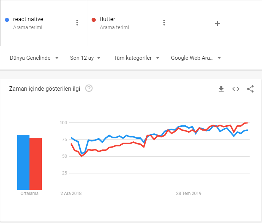Click the 28 Tem 2019 date label
262x223 pixels.
(x=188, y=193)
